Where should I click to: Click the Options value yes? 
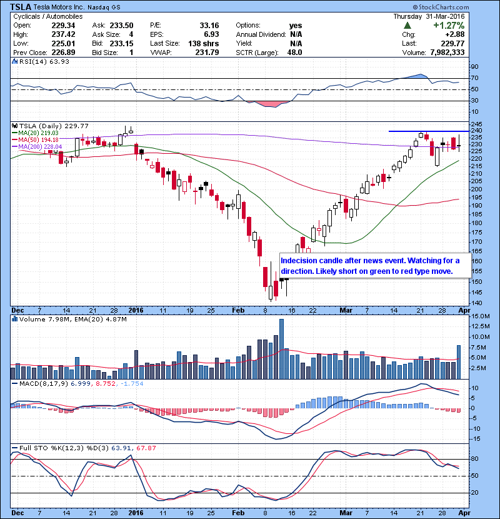tap(296, 26)
